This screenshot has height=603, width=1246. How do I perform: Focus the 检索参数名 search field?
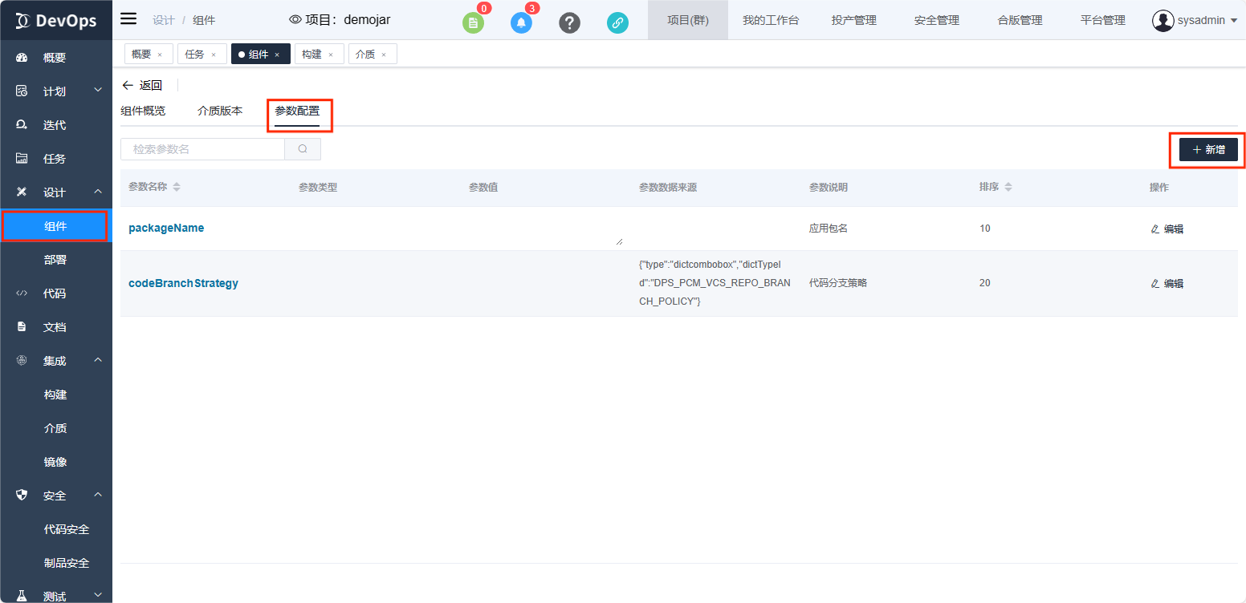click(x=202, y=149)
